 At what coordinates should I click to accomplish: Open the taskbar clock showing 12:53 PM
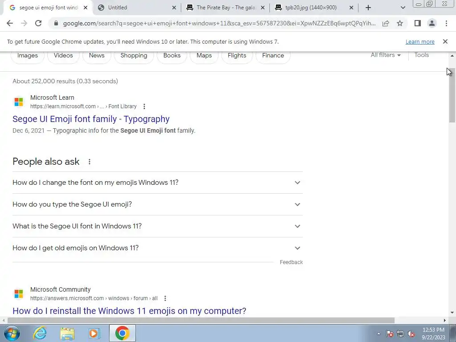pos(433,334)
